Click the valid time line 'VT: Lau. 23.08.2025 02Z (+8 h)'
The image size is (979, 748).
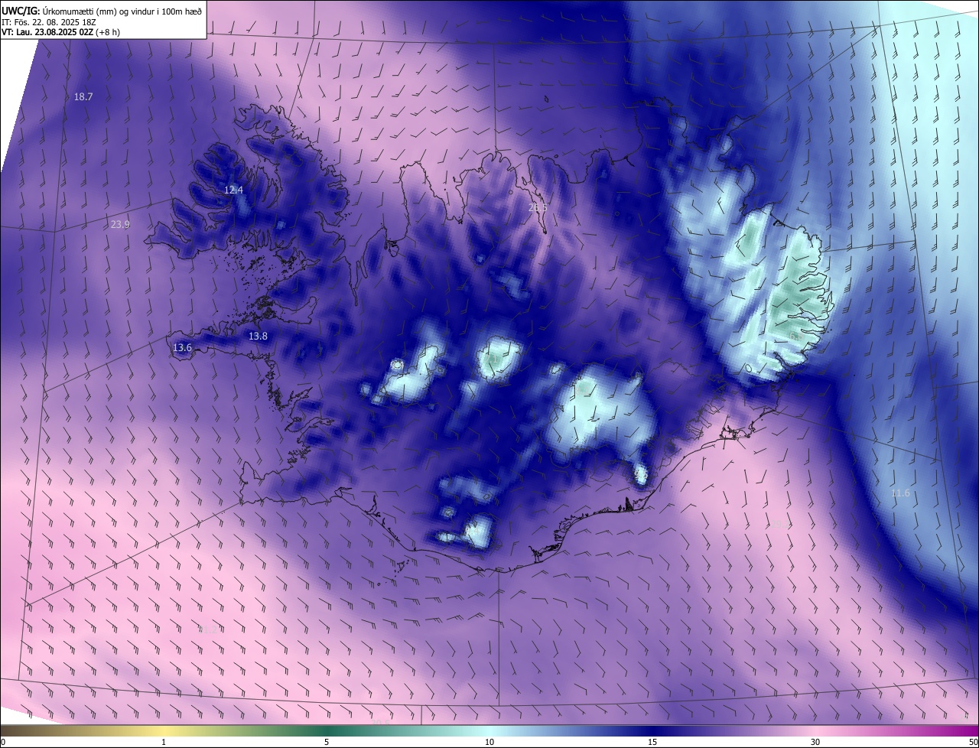pyautogui.click(x=60, y=32)
